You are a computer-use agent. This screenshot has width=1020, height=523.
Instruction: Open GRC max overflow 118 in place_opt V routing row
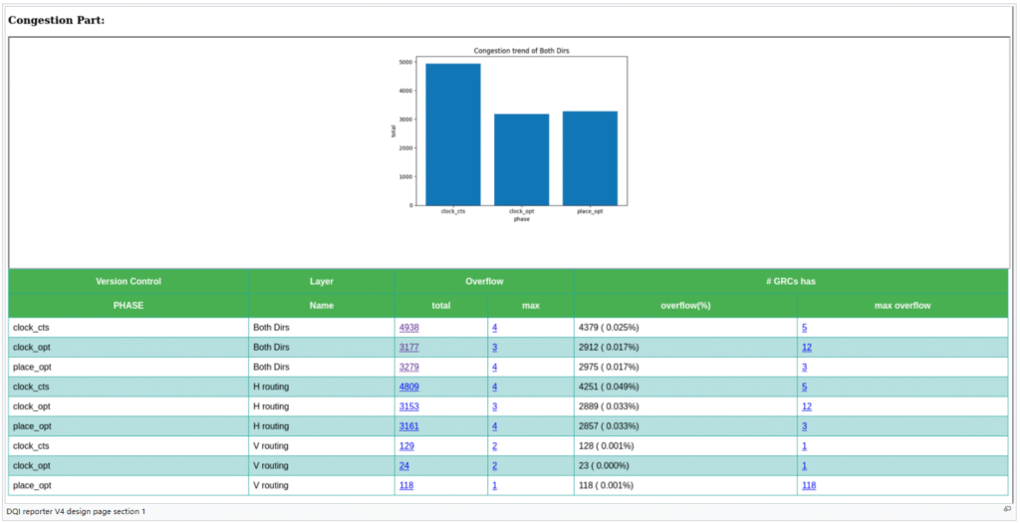click(x=809, y=485)
